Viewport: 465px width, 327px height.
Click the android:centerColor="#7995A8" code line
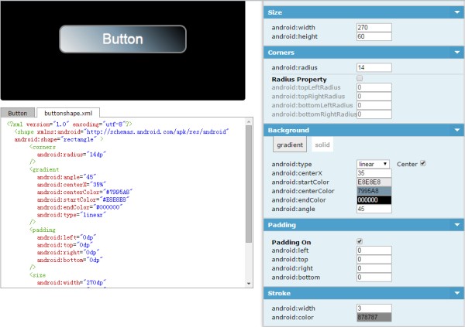click(84, 192)
